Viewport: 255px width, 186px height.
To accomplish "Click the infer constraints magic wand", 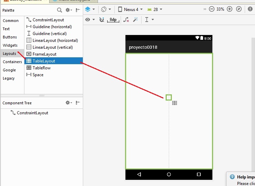I will [x=136, y=20].
